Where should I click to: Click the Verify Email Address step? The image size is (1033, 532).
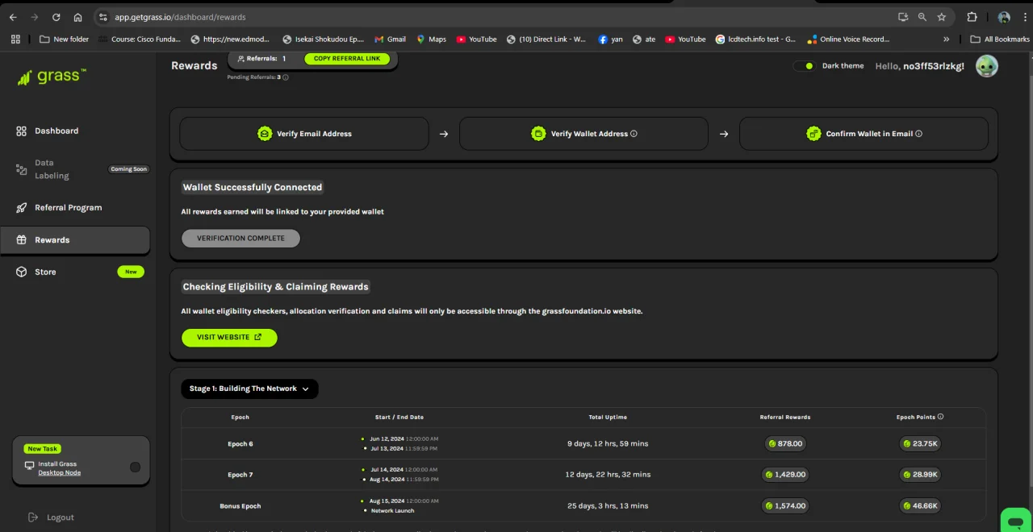pyautogui.click(x=303, y=134)
